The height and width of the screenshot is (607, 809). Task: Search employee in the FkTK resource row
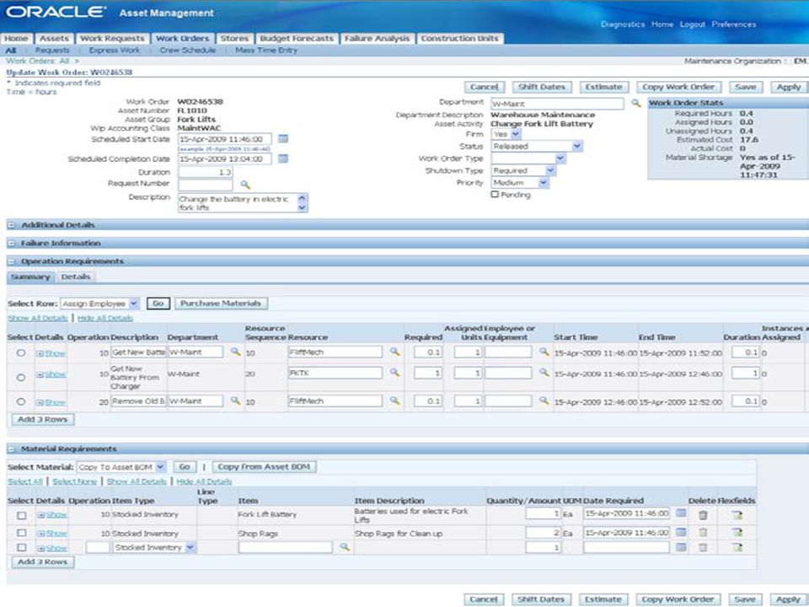pyautogui.click(x=544, y=372)
